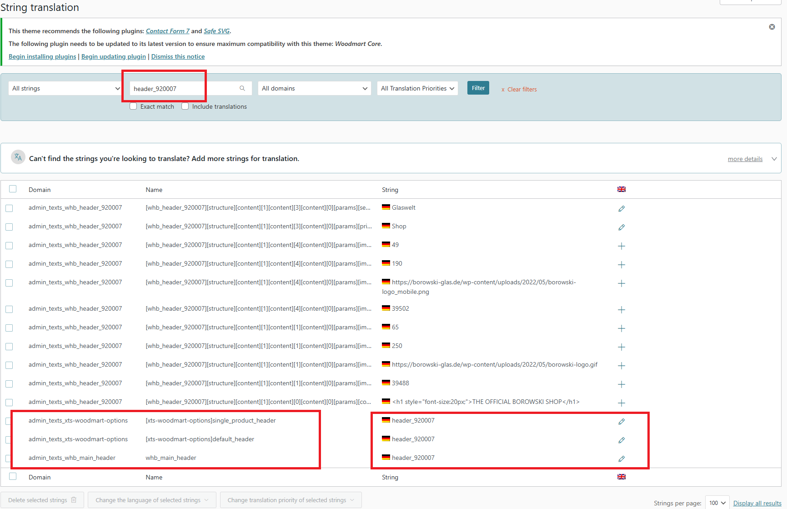Select all strings via header checkbox

pyautogui.click(x=13, y=189)
